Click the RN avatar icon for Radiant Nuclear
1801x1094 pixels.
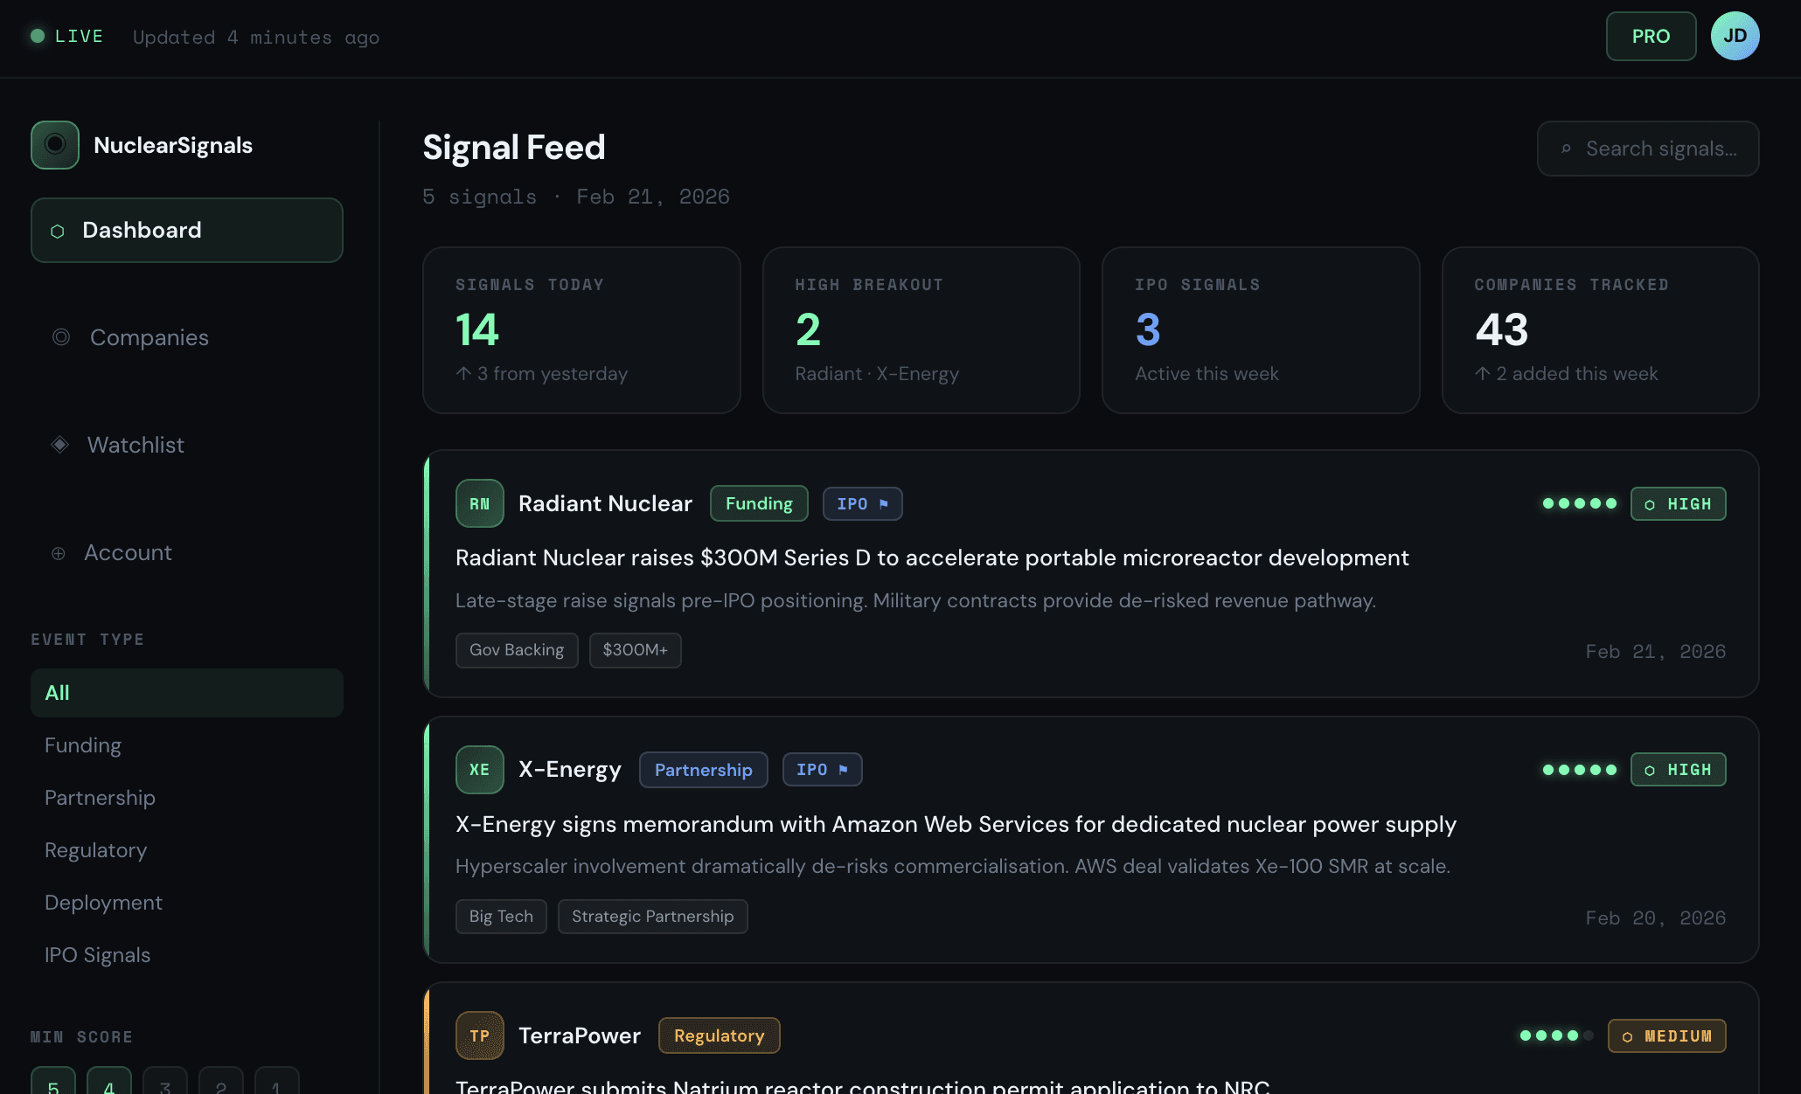(x=479, y=503)
